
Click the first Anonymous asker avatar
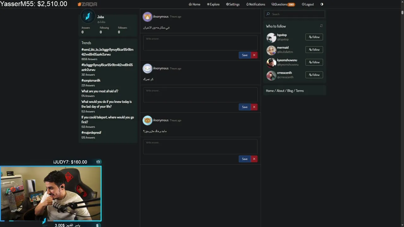click(x=147, y=17)
